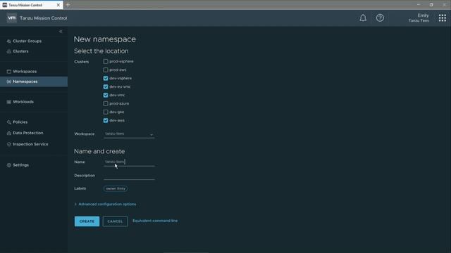451x253 pixels.
Task: Open the help question mark icon
Action: (x=380, y=18)
